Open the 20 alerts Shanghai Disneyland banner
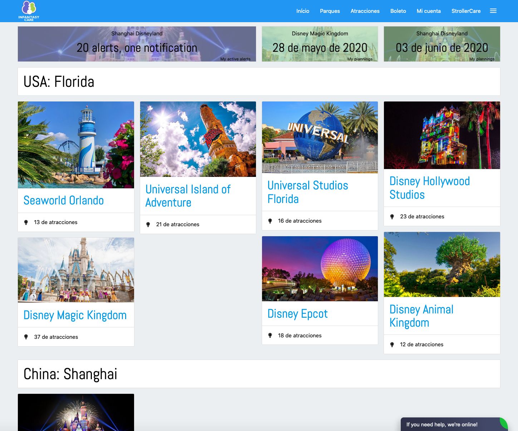The height and width of the screenshot is (431, 518). pos(137,44)
